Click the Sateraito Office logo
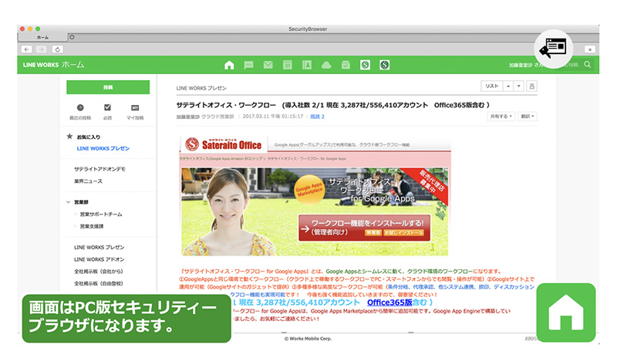This screenshot has height=355, width=617. (224, 144)
